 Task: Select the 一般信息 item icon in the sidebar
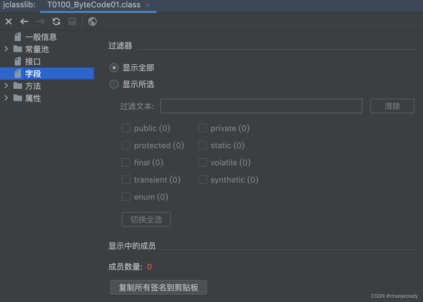click(x=17, y=37)
